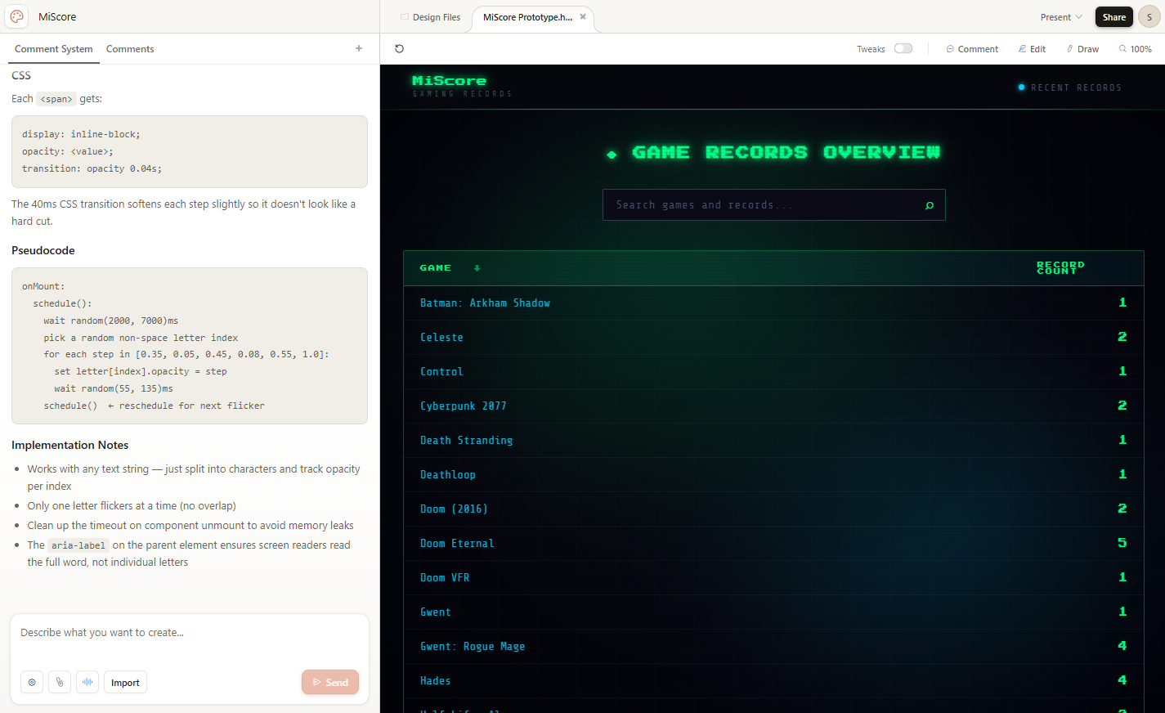Close the MiScore Prototype tab
Screen dimensions: 1165x713
tap(583, 16)
